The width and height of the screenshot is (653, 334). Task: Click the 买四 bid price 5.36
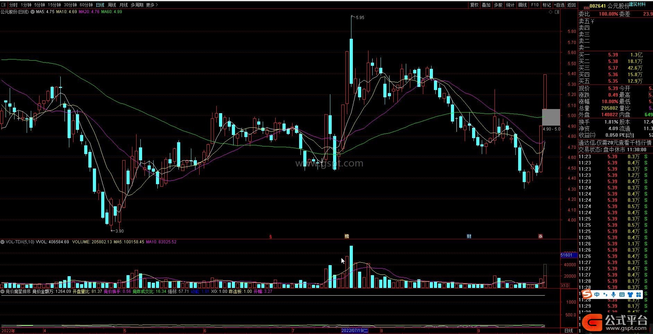pos(613,74)
